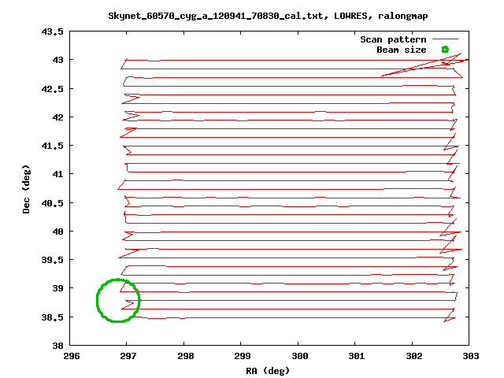Click the 303 tick label on the RA axis
504x378 pixels.
[x=471, y=356]
